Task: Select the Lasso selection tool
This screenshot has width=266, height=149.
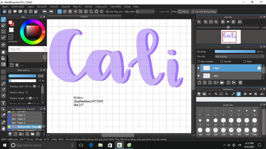Action: point(3,78)
